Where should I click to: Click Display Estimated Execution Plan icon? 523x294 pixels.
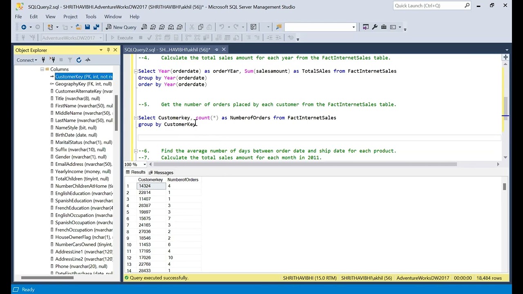158,38
